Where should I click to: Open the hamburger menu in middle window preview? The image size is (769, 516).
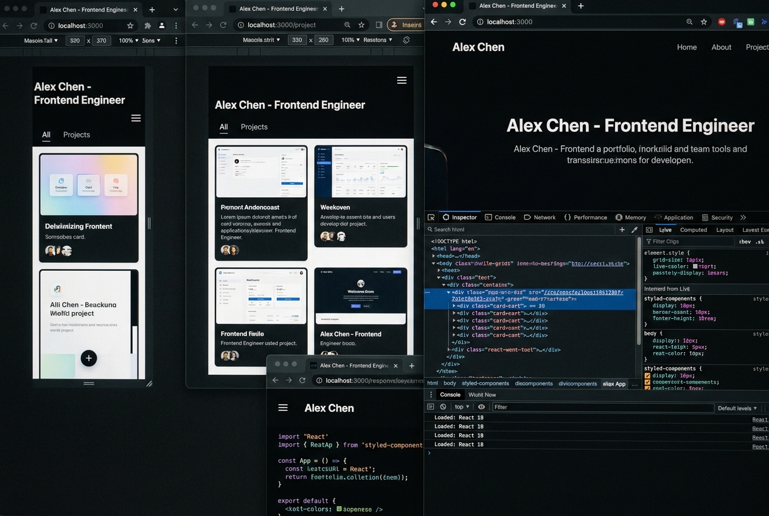coord(402,80)
